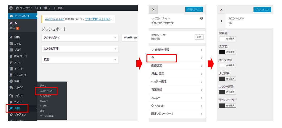
Task: Close the テストサイト customizer with X
Action: click(153, 10)
